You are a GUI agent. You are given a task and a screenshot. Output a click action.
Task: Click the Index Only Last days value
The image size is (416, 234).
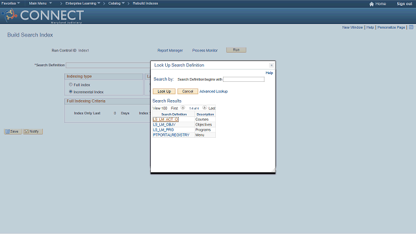click(x=115, y=113)
